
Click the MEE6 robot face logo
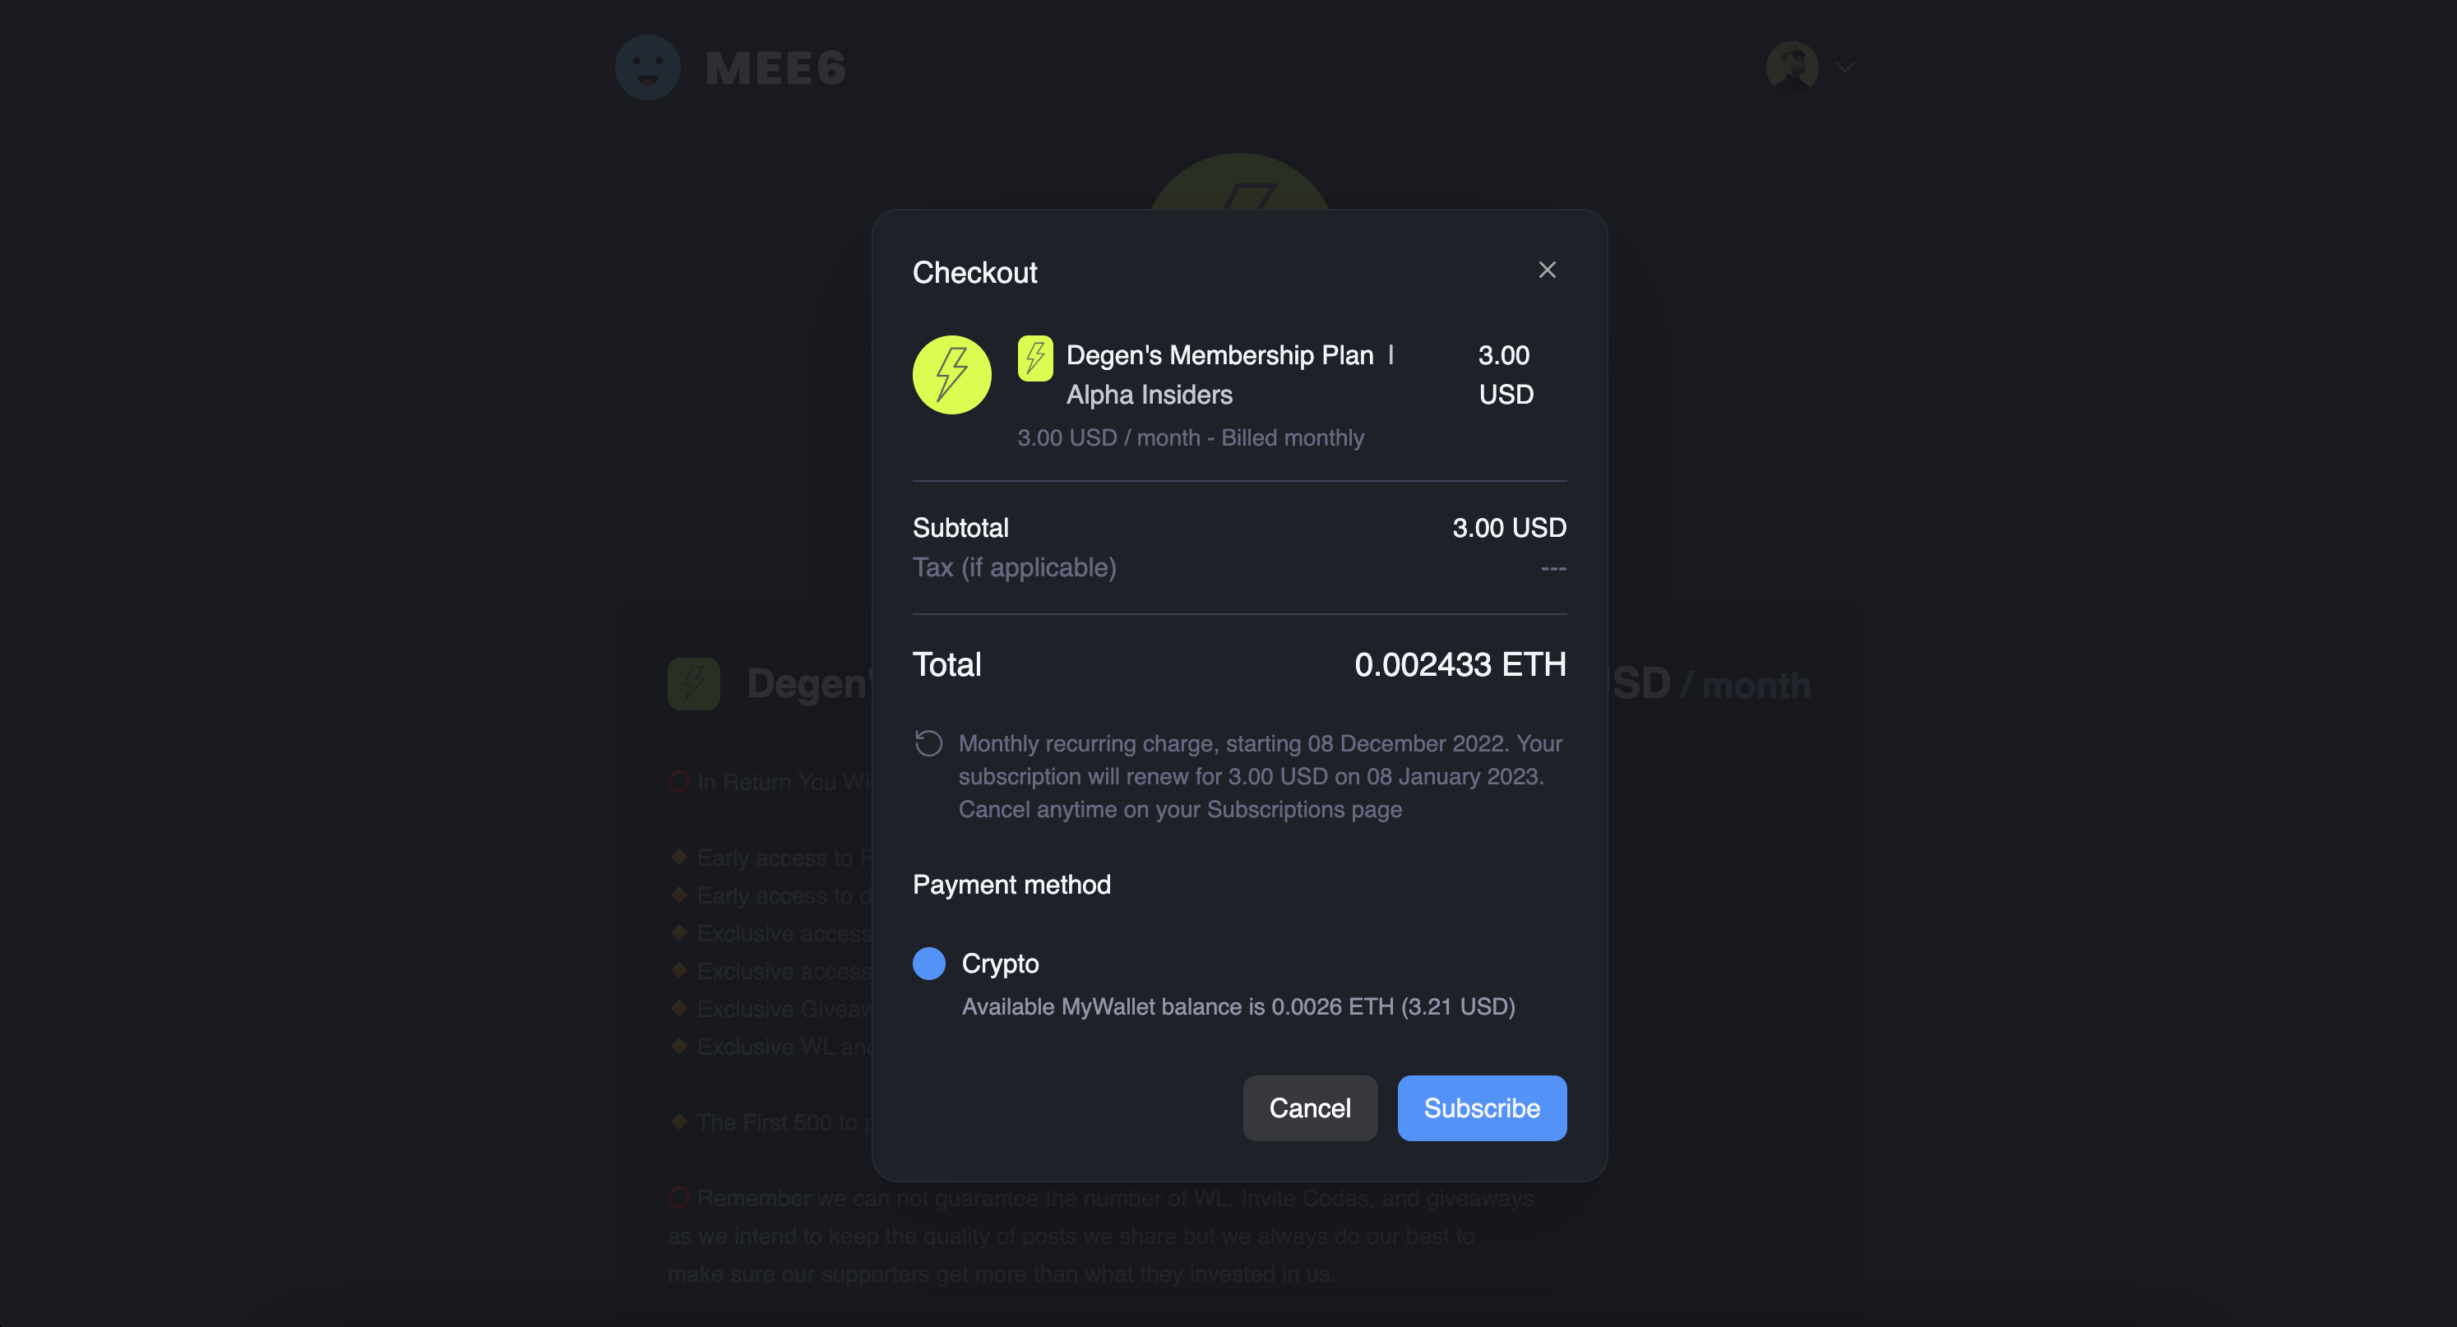tap(648, 67)
